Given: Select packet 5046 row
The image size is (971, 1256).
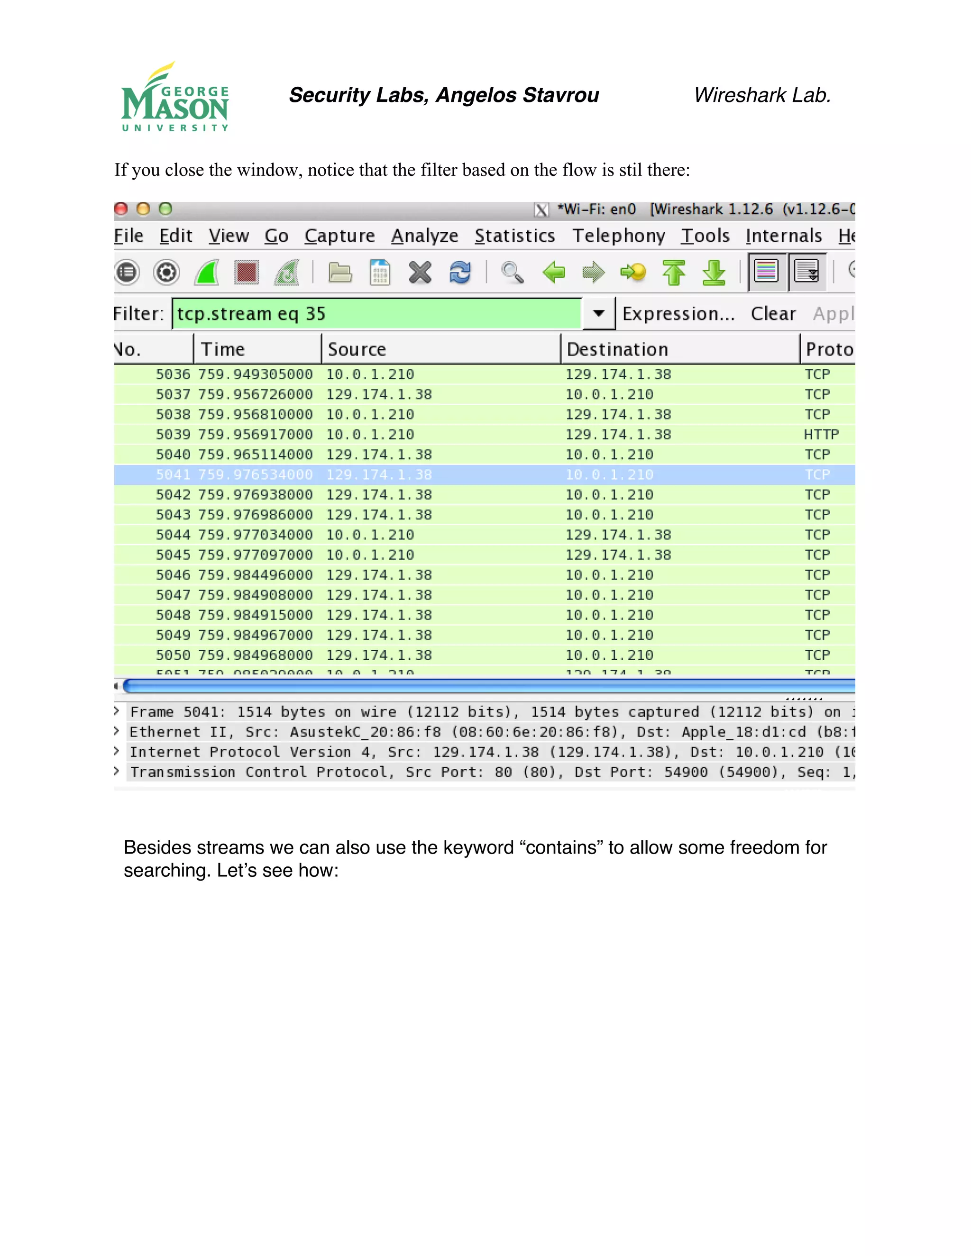Looking at the screenshot, I should click(485, 575).
